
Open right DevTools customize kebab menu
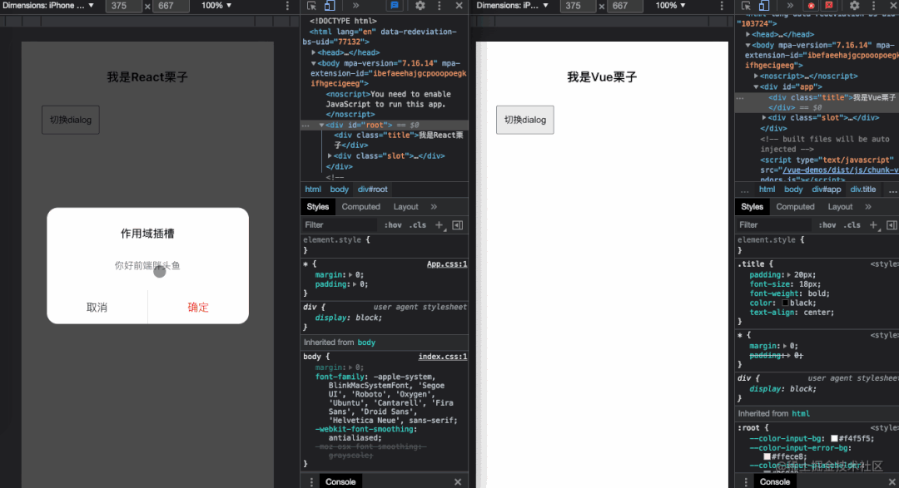pos(874,6)
